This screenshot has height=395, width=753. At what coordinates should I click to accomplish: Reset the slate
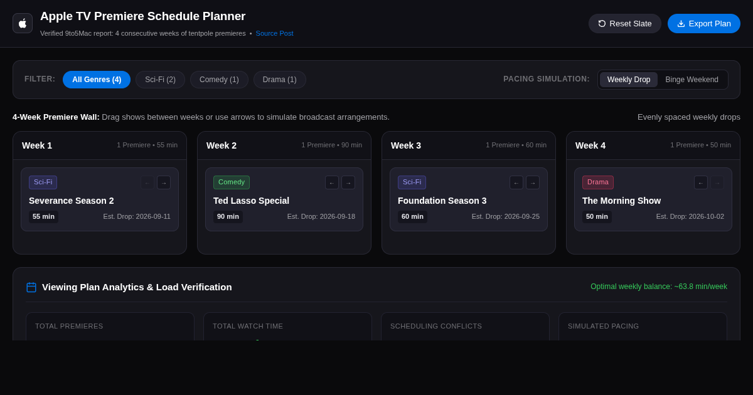625,23
